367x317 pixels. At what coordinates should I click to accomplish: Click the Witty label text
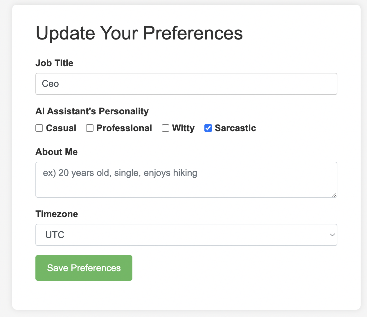coord(183,128)
